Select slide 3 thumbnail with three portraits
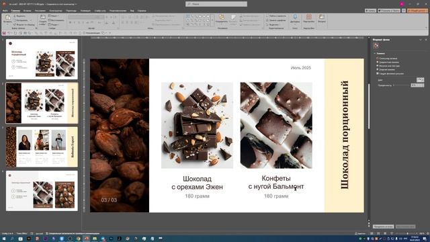Viewport: 430px width, 242px height. [42, 147]
